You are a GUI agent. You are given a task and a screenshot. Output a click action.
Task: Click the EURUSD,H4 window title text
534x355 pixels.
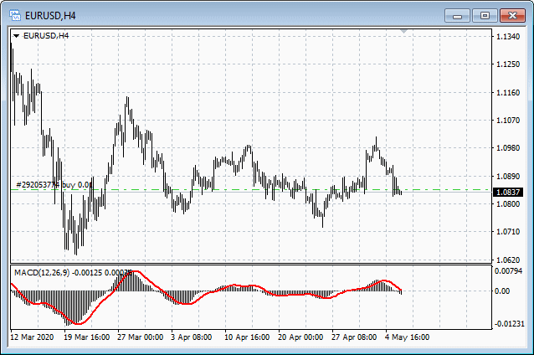click(50, 16)
